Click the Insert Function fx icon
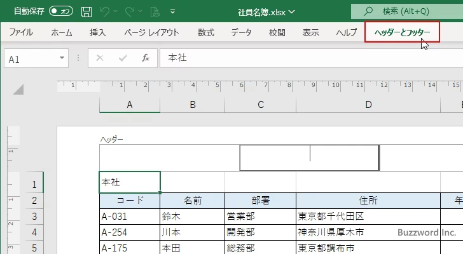463x254 pixels. (146, 58)
